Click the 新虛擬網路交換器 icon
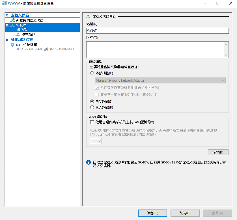Viewport: 237px width, 220px height. (12, 20)
